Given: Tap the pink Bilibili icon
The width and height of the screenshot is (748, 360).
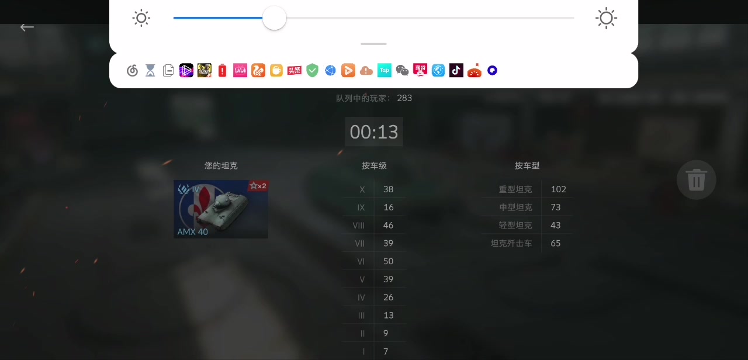Looking at the screenshot, I should [240, 71].
